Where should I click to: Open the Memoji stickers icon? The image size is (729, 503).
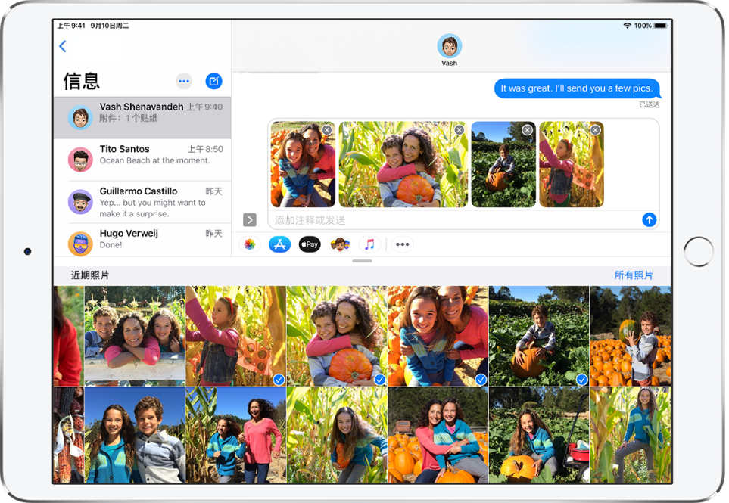point(339,244)
